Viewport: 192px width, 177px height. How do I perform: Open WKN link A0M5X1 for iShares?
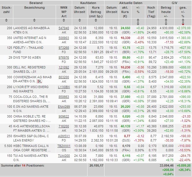click(64, 136)
